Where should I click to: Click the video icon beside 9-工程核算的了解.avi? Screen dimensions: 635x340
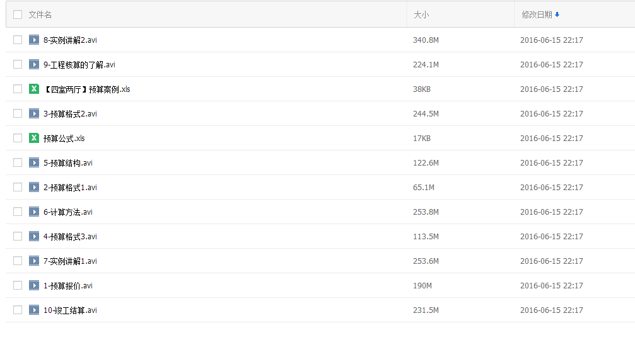34,64
